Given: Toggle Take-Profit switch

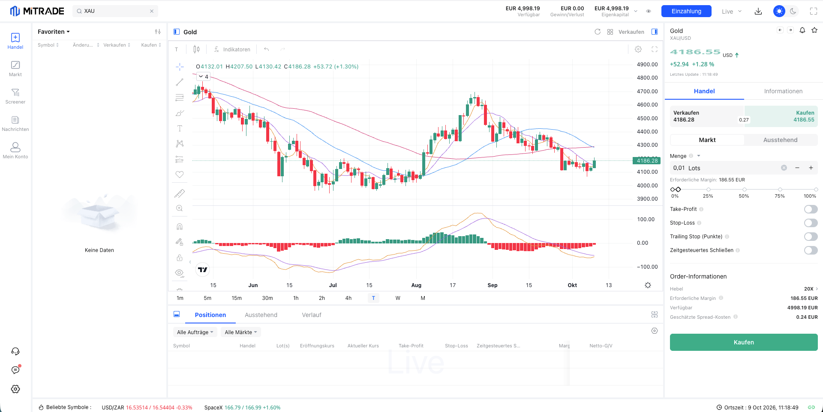Looking at the screenshot, I should pos(811,209).
